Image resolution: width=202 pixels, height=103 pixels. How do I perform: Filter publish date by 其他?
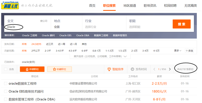[84, 44]
